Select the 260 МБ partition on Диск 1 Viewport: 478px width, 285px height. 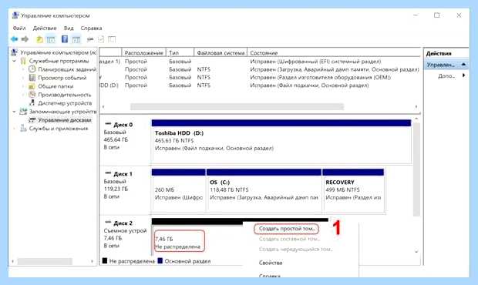[x=179, y=191]
